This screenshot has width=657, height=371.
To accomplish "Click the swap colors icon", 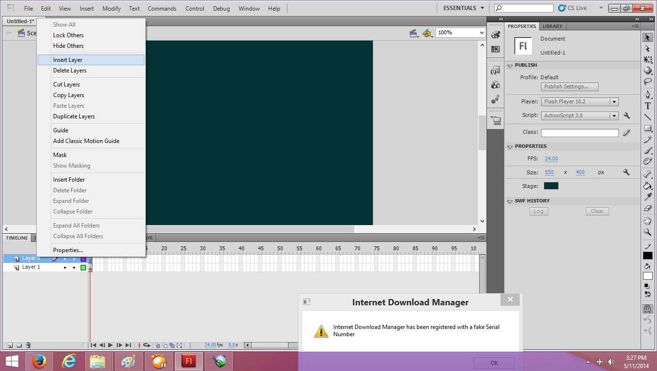I will (647, 294).
